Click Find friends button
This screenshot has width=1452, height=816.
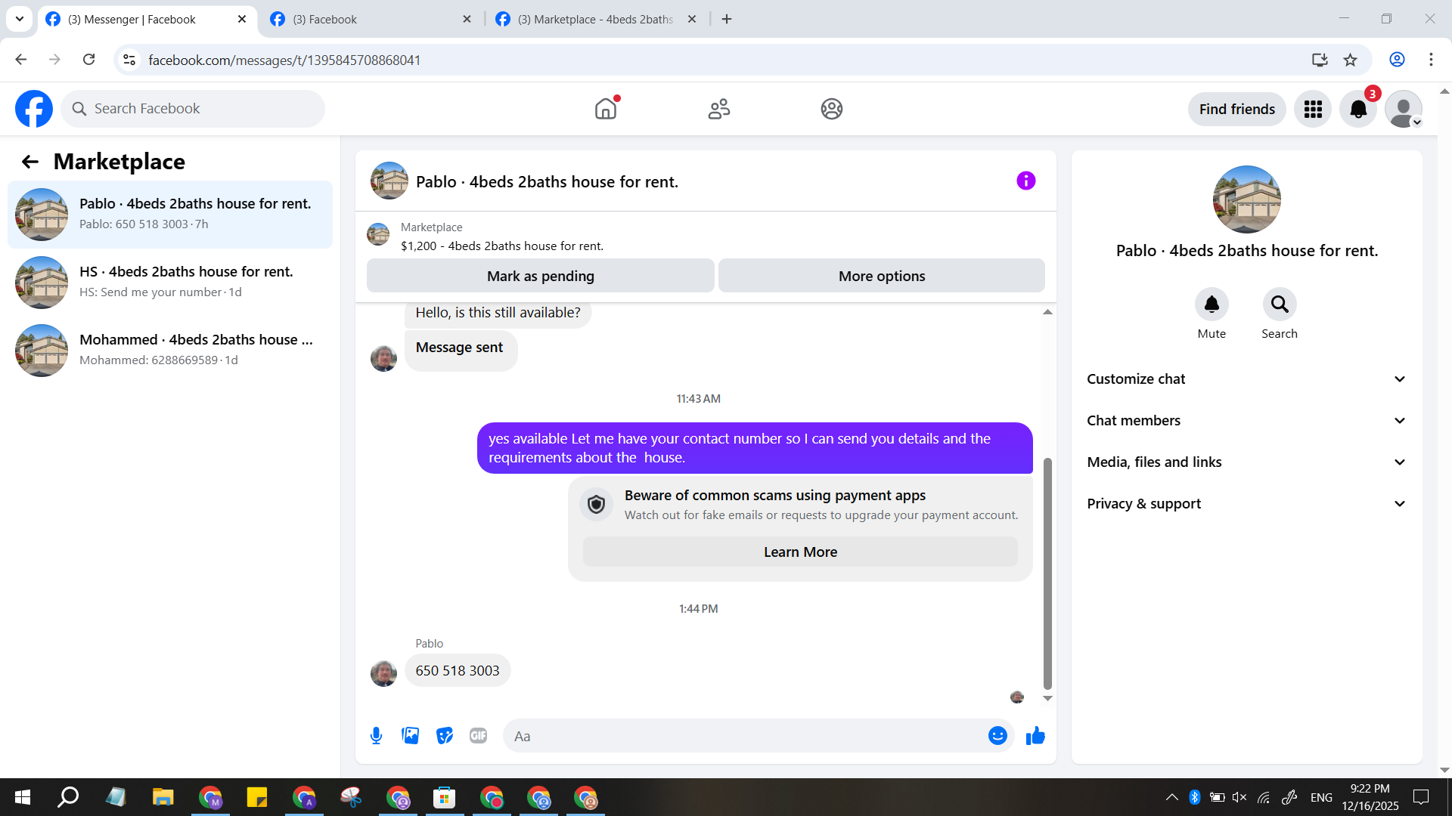pos(1237,110)
